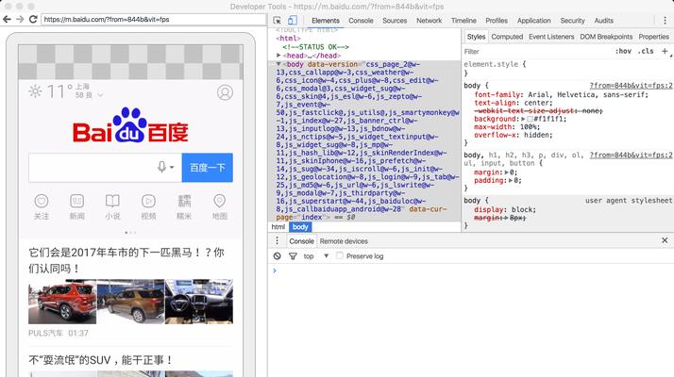Select the Console drawer tab

[x=301, y=241]
